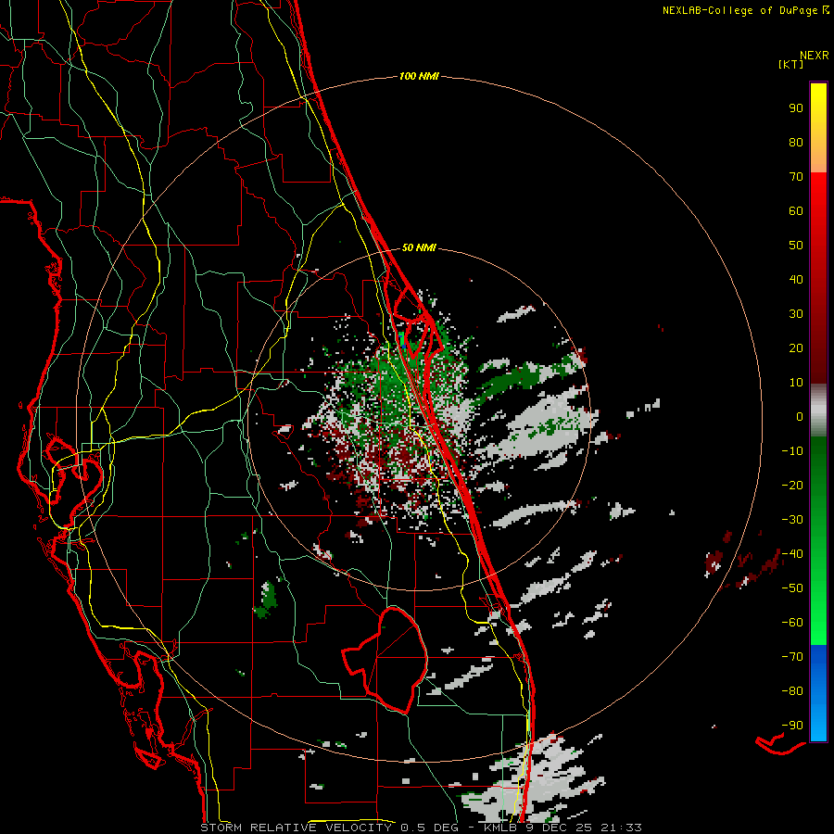Click the Storm Relative Velocity caption text
This screenshot has height=834, width=834.
(421, 828)
